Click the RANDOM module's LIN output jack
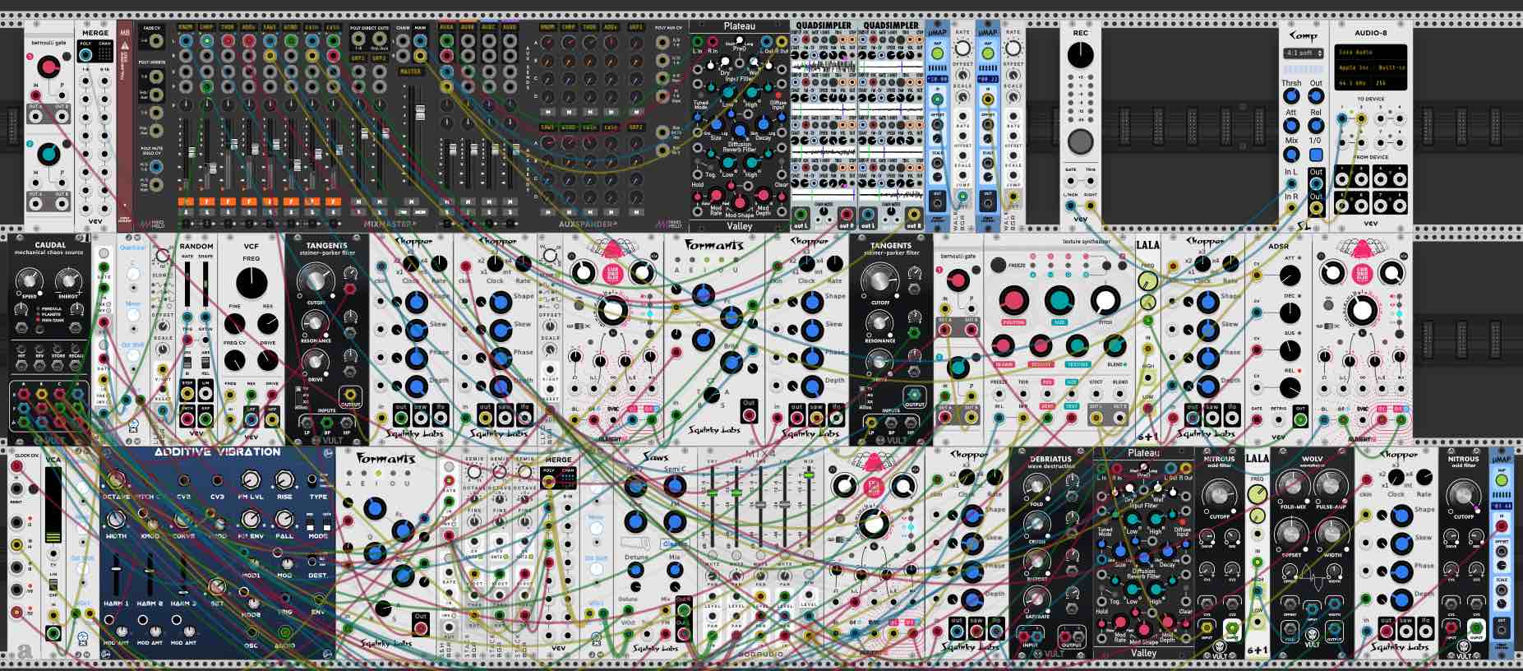Image resolution: width=1523 pixels, height=671 pixels. pyautogui.click(x=205, y=395)
